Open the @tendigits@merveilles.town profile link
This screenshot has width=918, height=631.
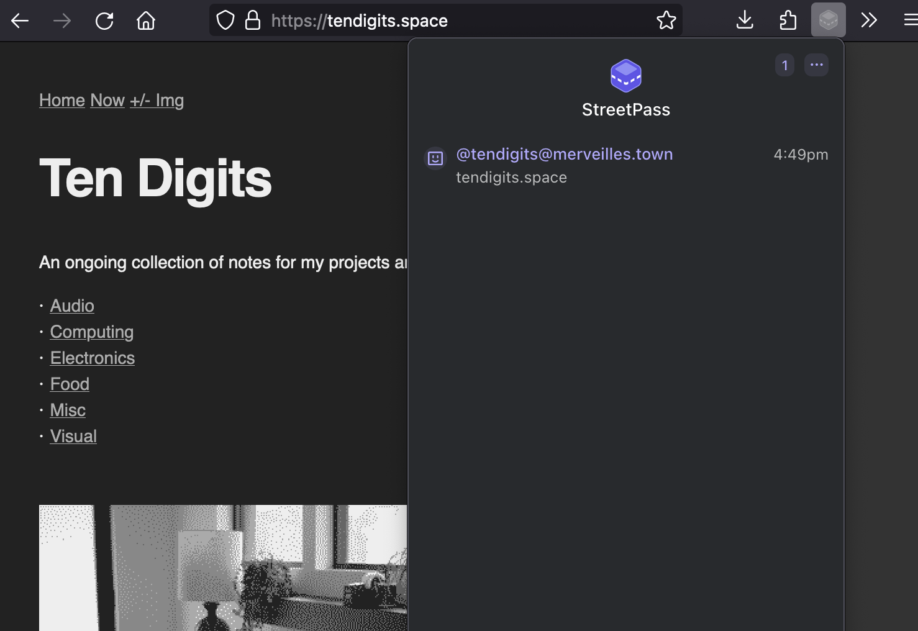564,154
